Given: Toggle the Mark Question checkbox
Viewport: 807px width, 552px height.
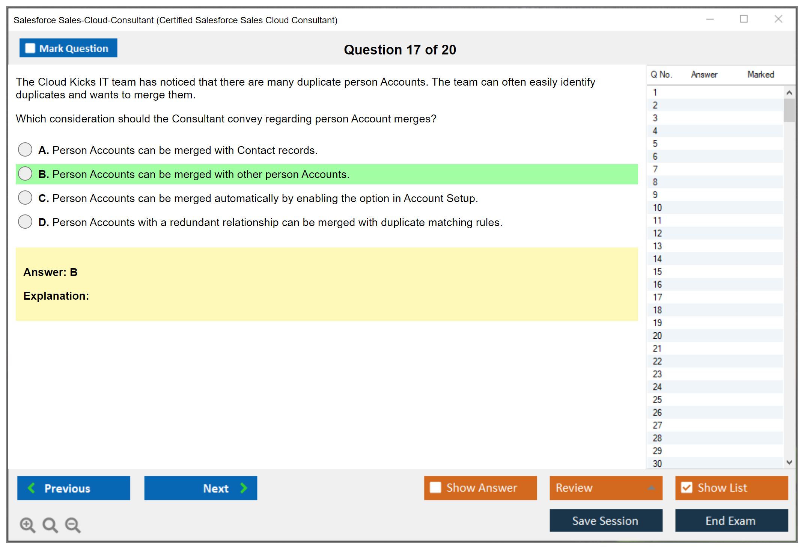Looking at the screenshot, I should (x=30, y=48).
